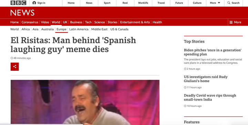
Task: Open Deadly Covid wave India story
Action: [x=210, y=98]
